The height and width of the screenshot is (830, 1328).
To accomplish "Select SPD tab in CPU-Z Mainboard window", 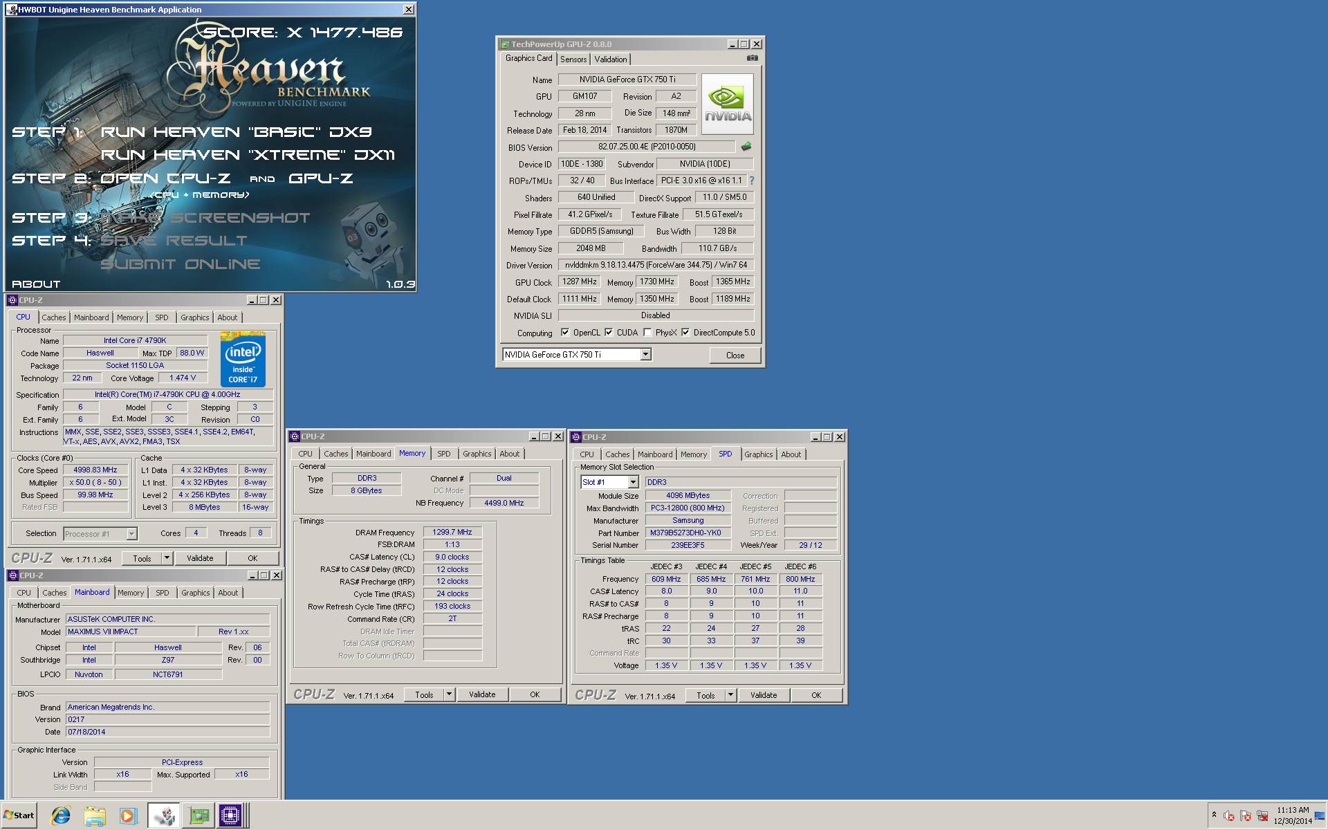I will 163,593.
